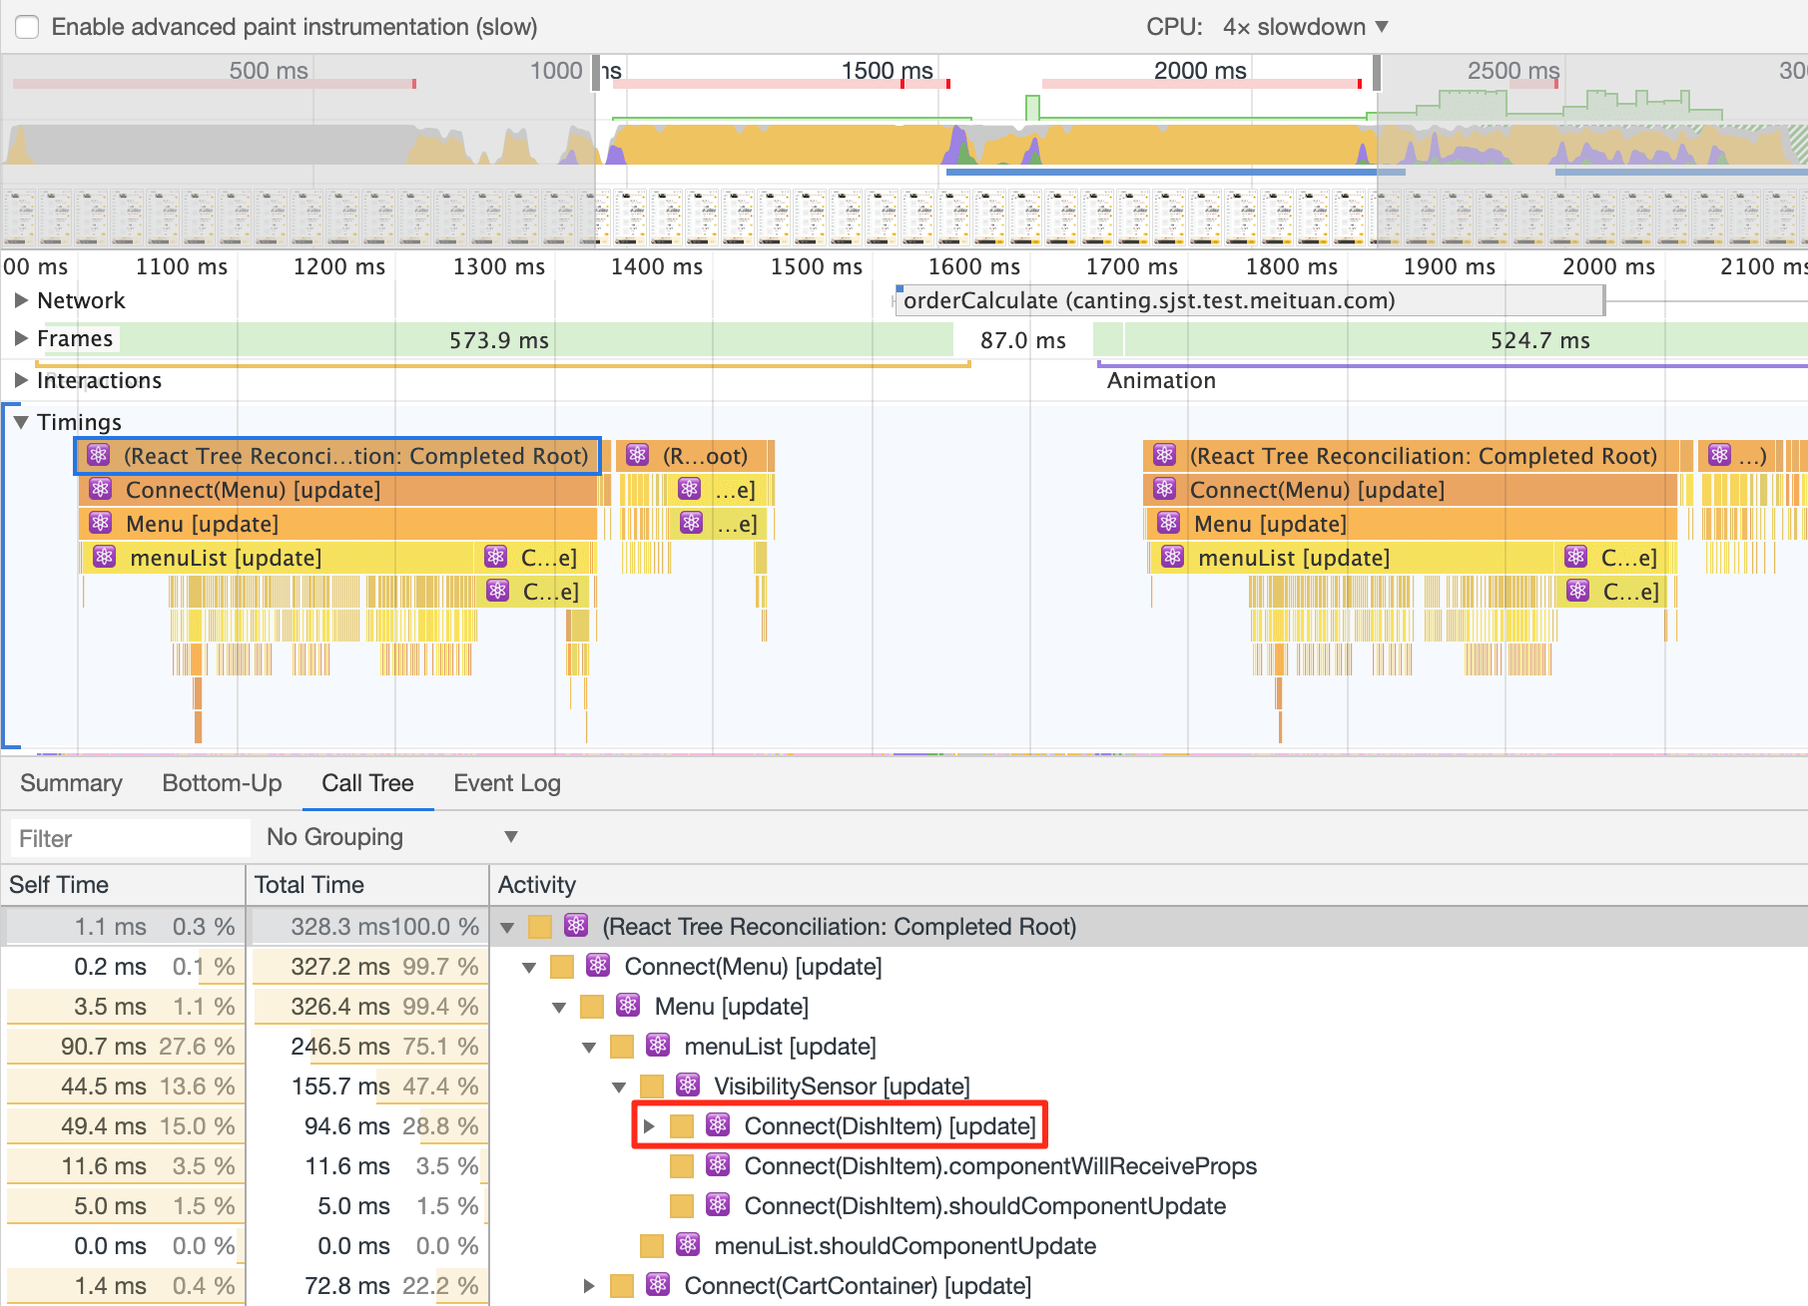
Task: Click React icon on first Menu [update] bar
Action: coord(101,524)
